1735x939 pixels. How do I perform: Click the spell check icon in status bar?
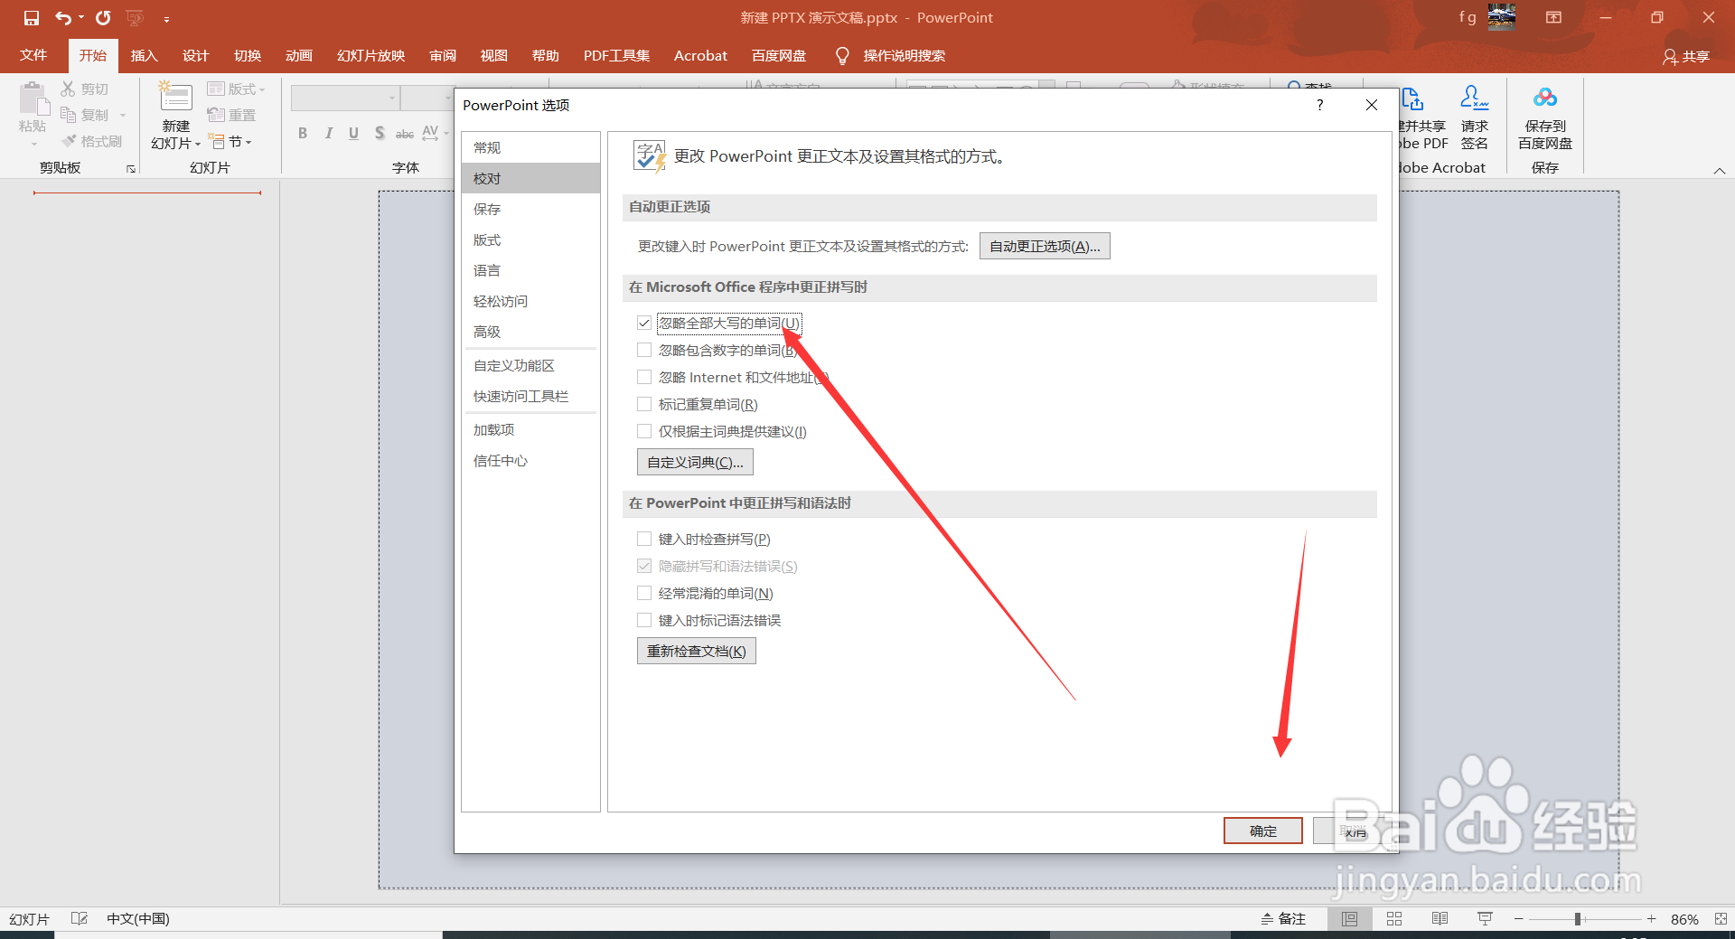tap(80, 918)
